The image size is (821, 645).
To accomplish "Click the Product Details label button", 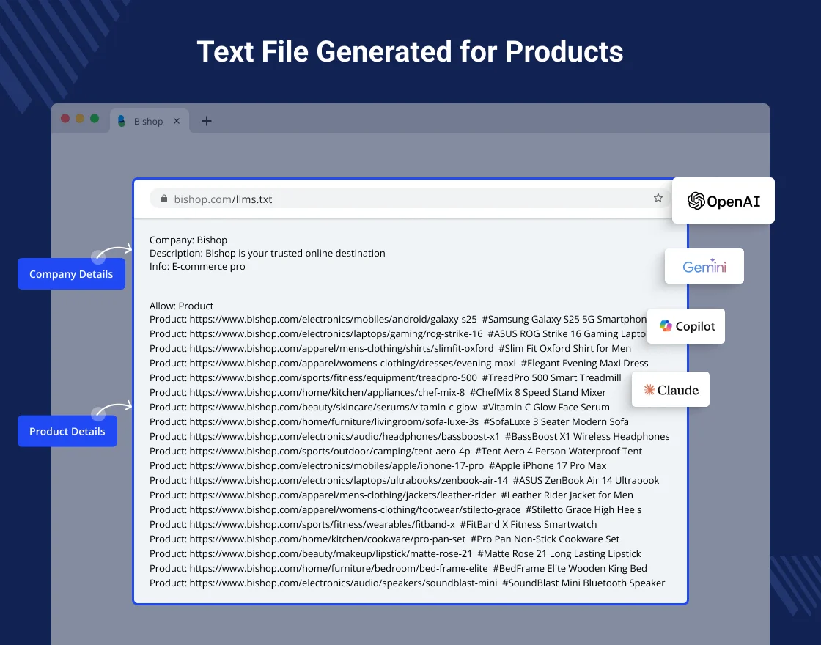I will tap(67, 431).
